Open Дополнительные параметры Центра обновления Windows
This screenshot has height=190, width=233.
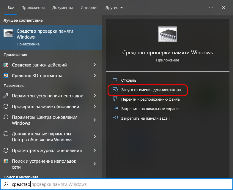(42, 137)
